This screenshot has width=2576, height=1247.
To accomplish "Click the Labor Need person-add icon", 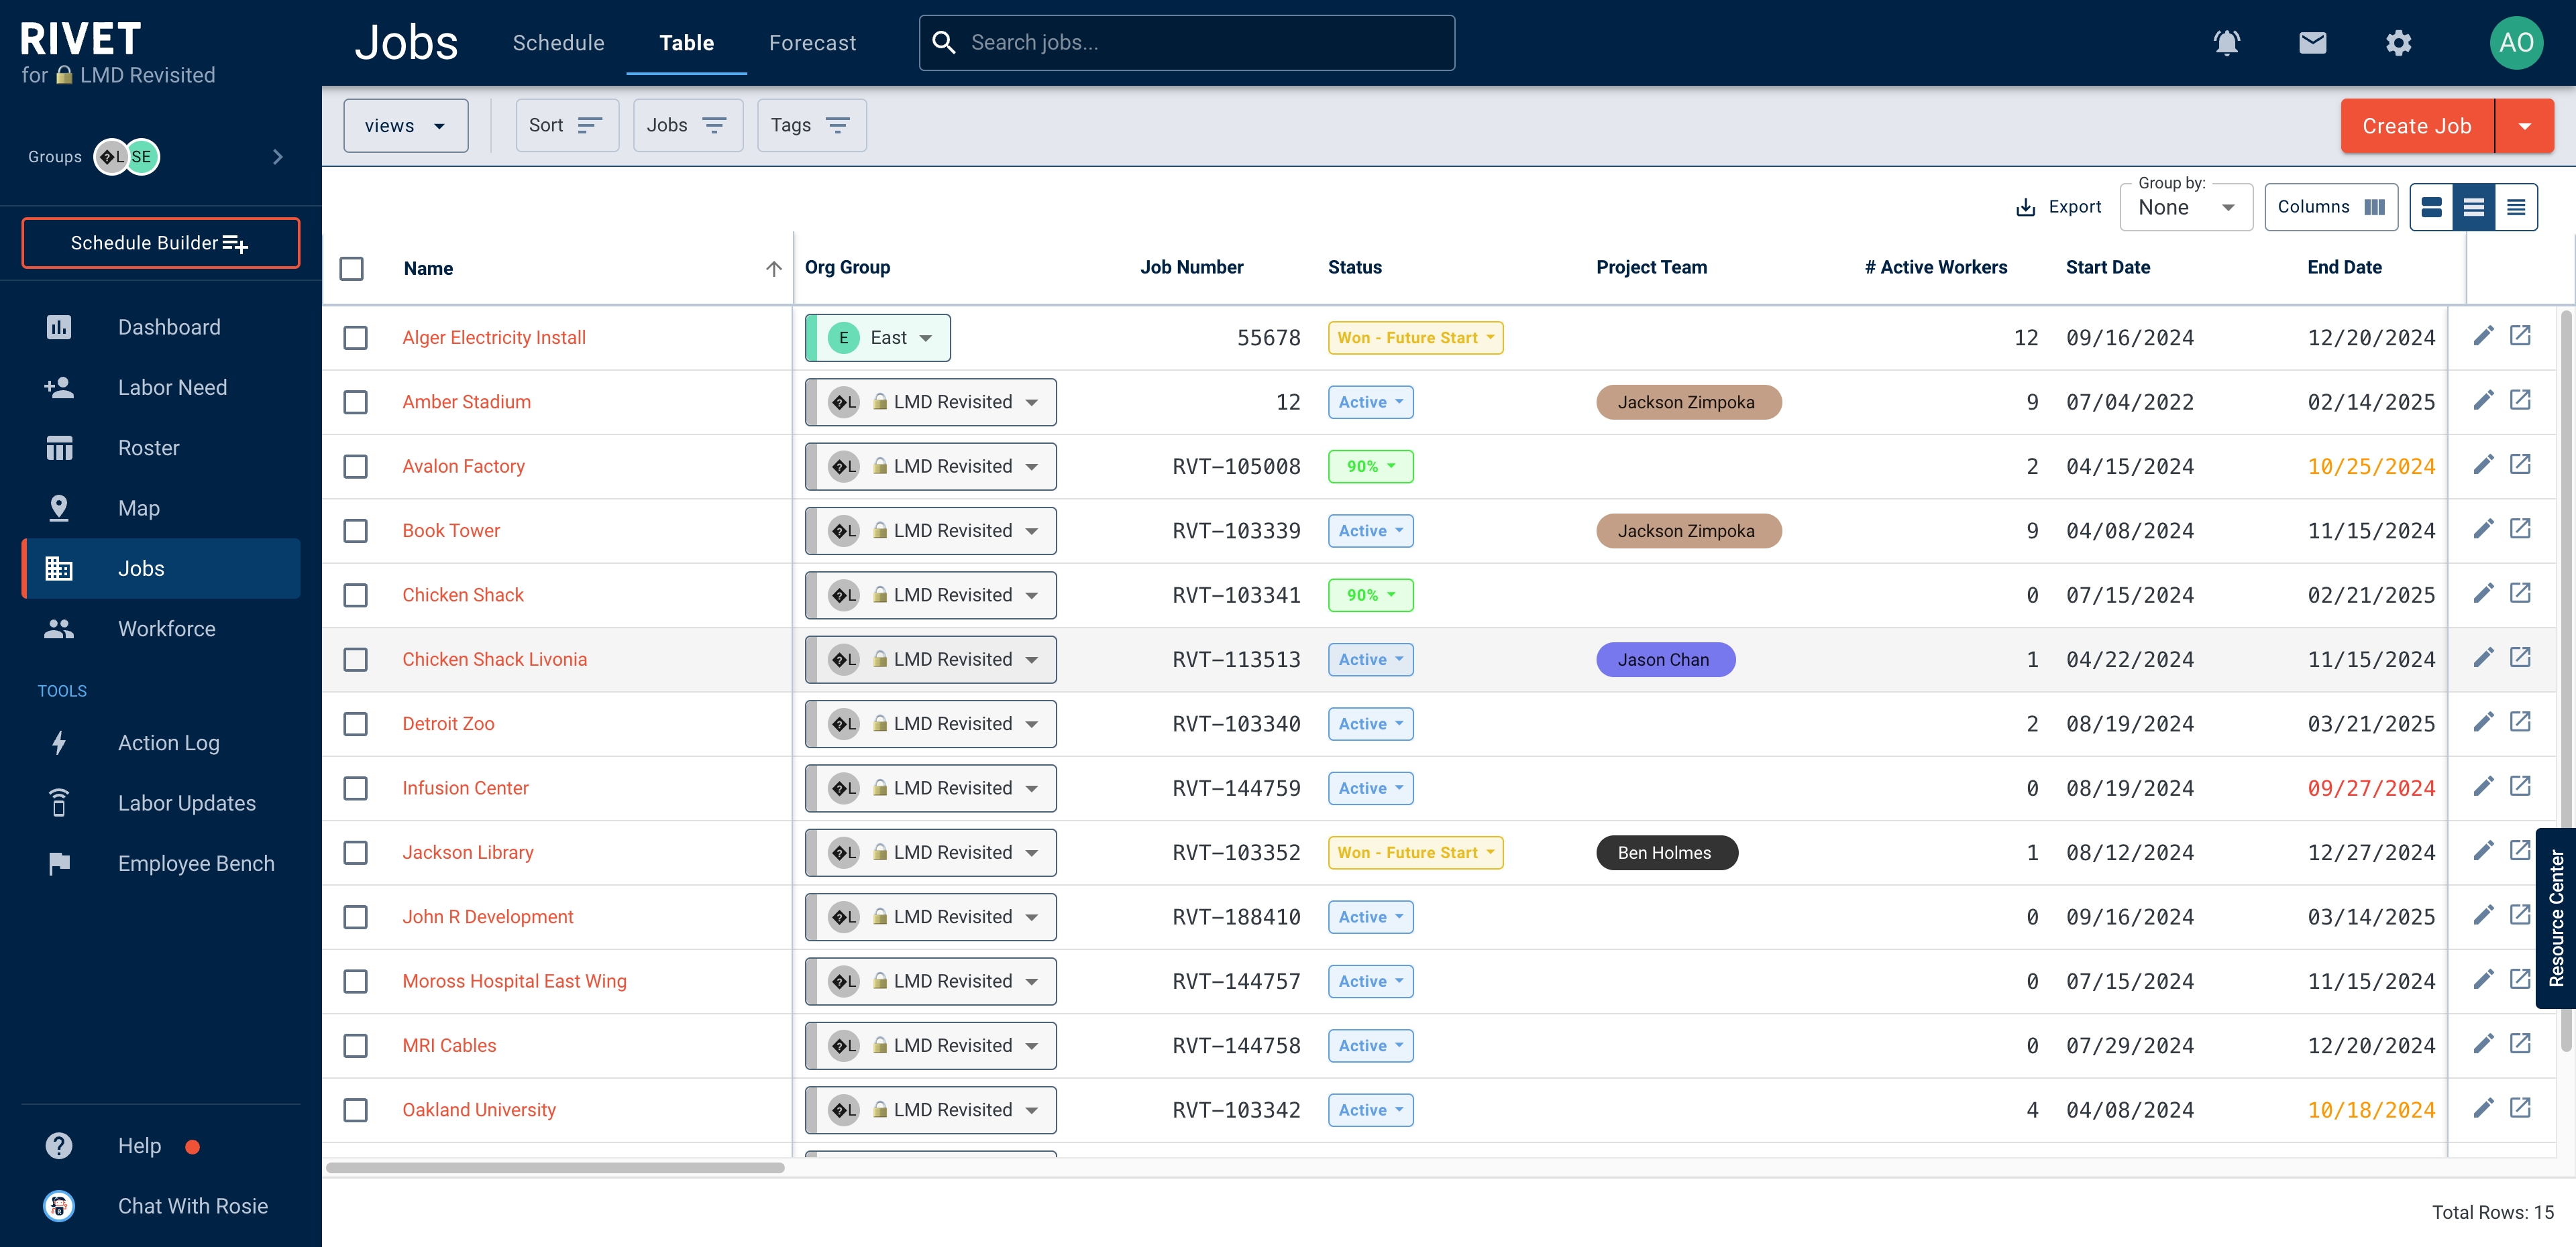I will point(59,387).
